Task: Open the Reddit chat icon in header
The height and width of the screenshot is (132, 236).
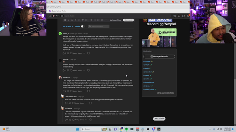Action: [184, 16]
